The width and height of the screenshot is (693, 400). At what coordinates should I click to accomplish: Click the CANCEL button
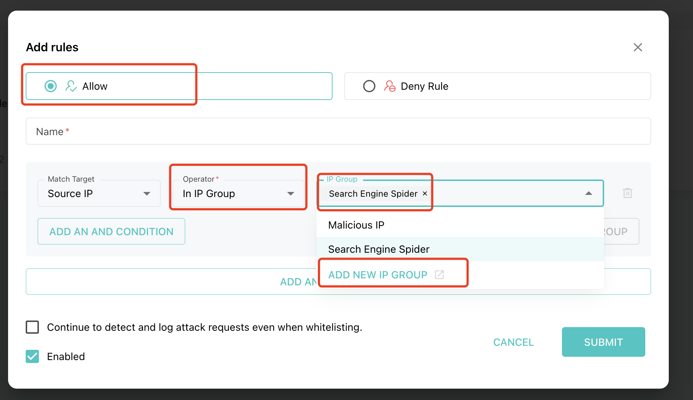coord(514,342)
